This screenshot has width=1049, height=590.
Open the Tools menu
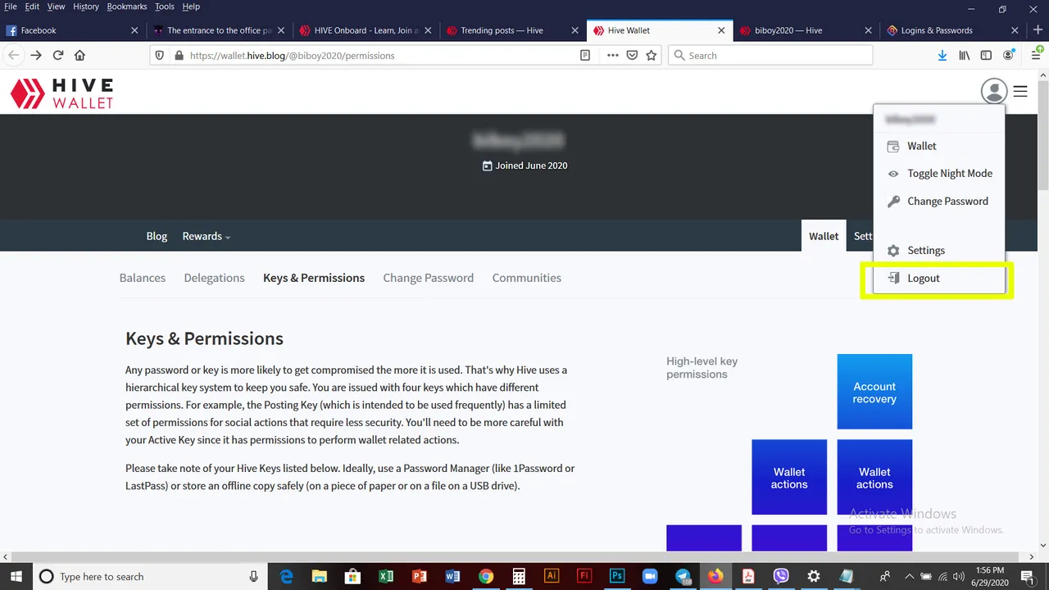point(165,7)
